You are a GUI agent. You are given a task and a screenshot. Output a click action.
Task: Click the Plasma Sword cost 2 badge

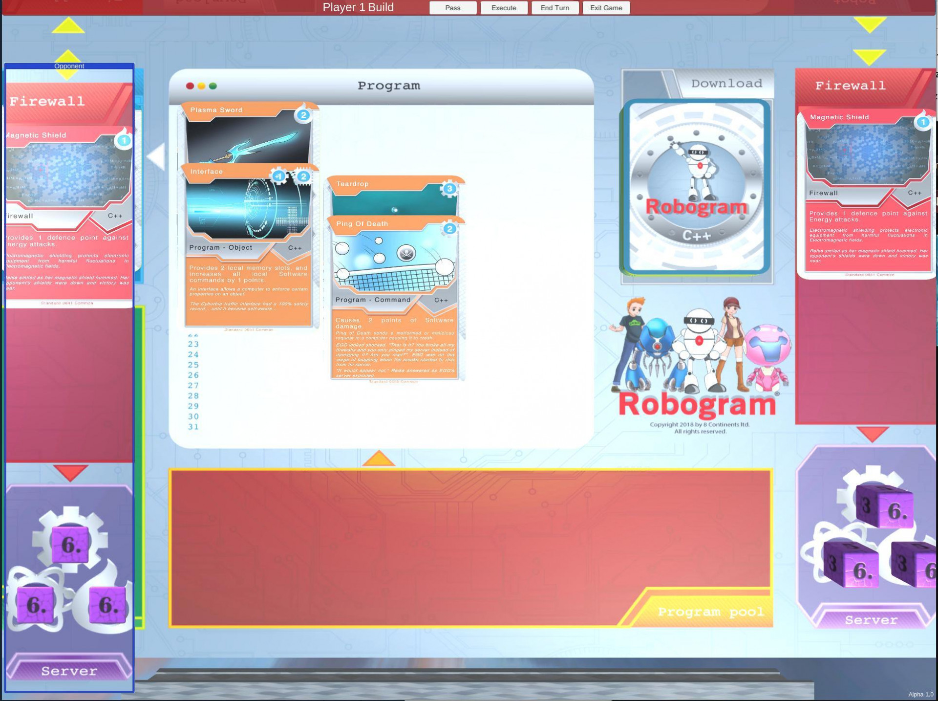[303, 115]
